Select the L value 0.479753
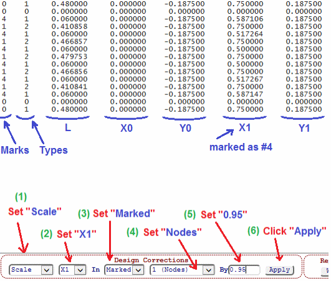This screenshot has height=281, width=331. point(69,56)
